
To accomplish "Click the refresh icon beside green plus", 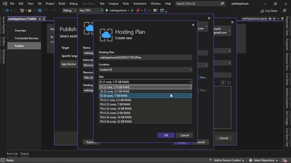I will coord(229,82).
